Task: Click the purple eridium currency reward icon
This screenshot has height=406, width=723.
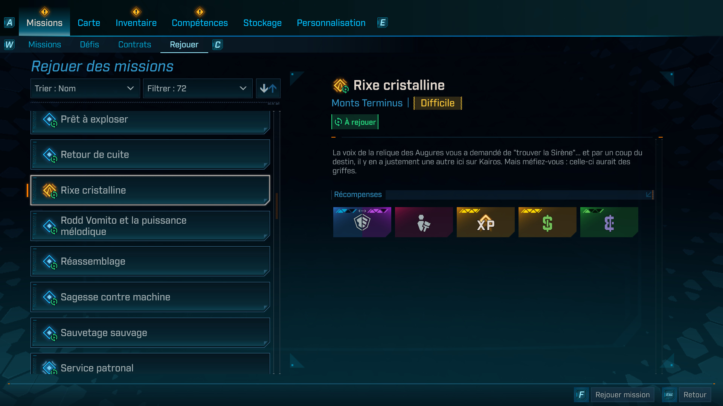Action: click(x=609, y=222)
